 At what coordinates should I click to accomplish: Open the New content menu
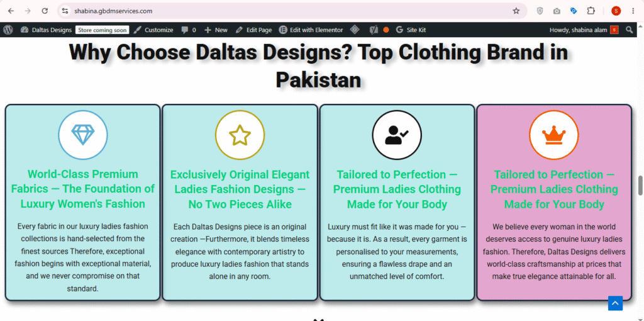[216, 30]
